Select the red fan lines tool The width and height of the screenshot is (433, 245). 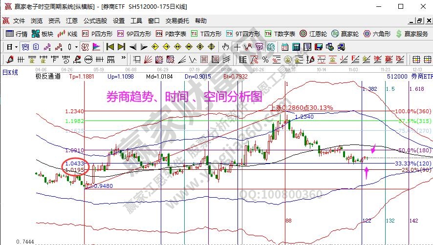148,60
